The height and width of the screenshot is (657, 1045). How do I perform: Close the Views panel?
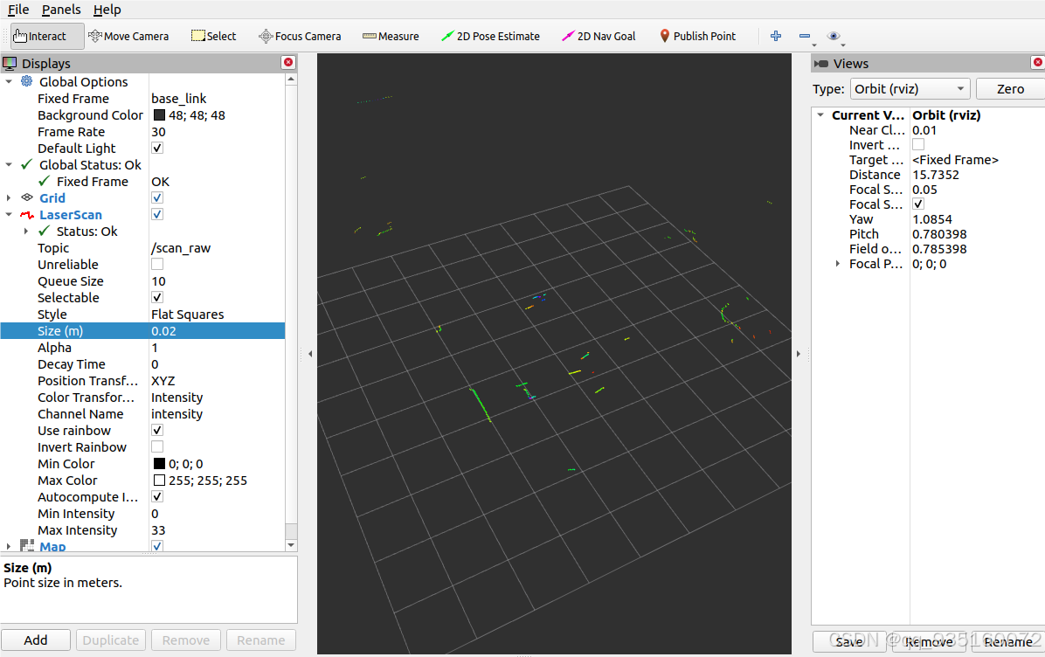tap(1038, 62)
